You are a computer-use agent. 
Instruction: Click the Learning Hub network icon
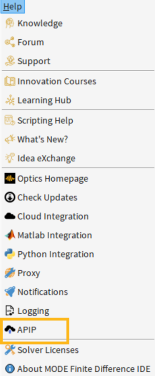tap(10, 100)
